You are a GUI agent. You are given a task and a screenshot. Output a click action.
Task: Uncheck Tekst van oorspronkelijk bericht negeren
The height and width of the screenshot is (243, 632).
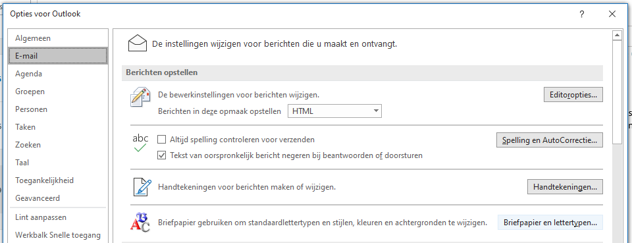pos(162,155)
